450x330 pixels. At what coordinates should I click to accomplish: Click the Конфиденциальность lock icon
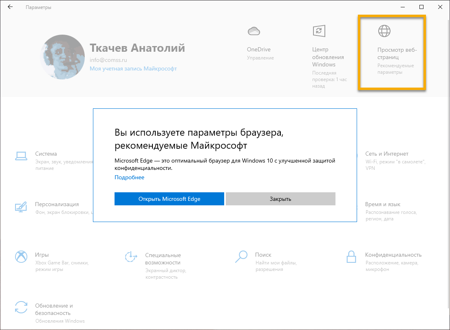pos(351,257)
